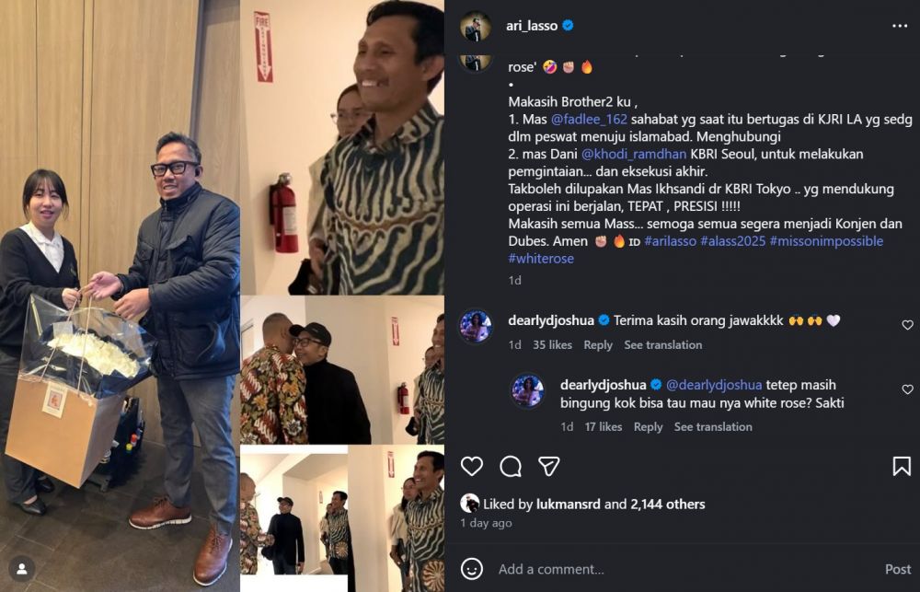Open the emoji picker in the comment bar
Screen dimensions: 920x592
(473, 571)
